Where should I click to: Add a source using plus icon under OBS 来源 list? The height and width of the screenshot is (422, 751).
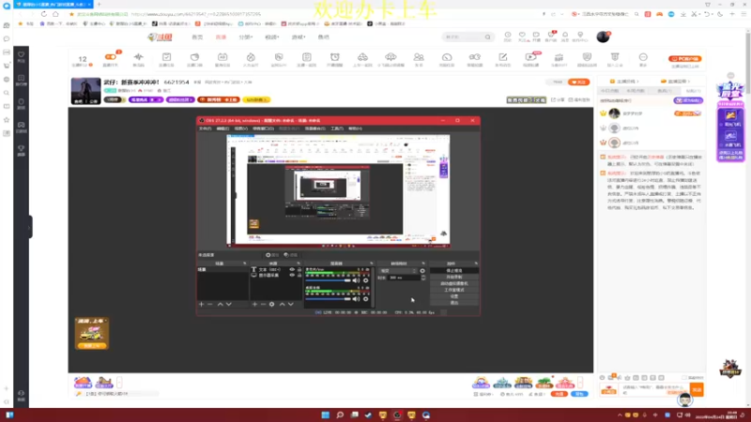254,304
